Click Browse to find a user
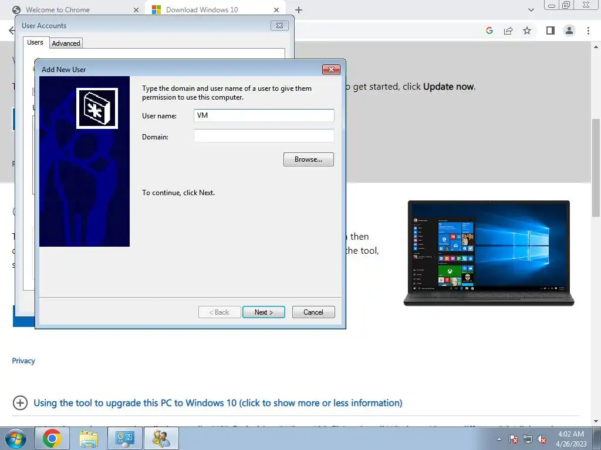 pos(309,159)
